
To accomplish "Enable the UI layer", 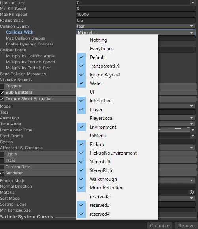I will [x=117, y=92].
